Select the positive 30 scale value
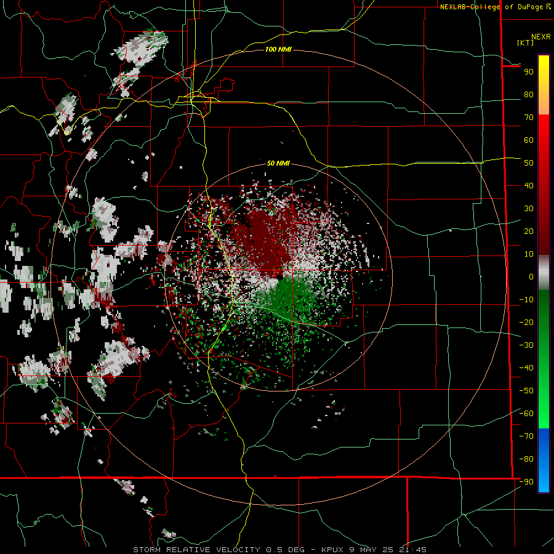The image size is (554, 554). [x=529, y=209]
